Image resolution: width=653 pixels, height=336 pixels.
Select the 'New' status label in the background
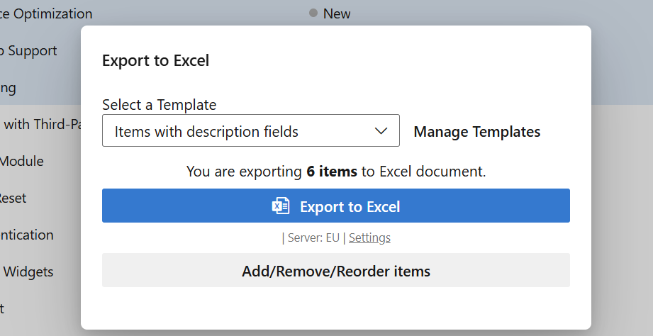point(337,13)
